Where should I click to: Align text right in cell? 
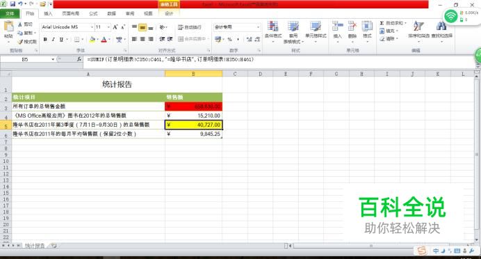[150, 39]
